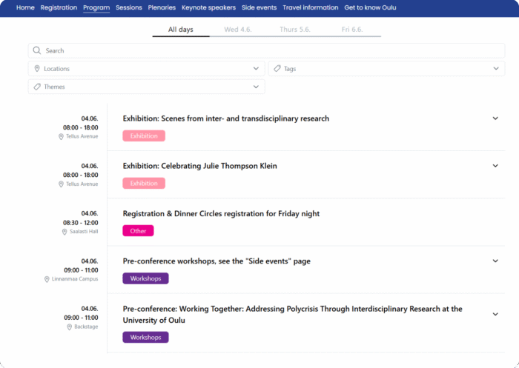
Task: Switch to the Wed 4.6. tab
Action: [238, 30]
